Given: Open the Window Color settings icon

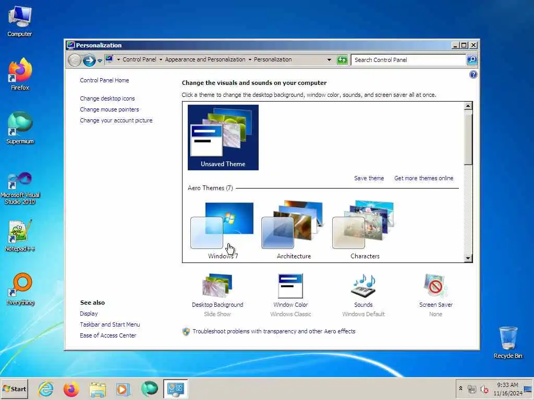Looking at the screenshot, I should click(x=290, y=286).
